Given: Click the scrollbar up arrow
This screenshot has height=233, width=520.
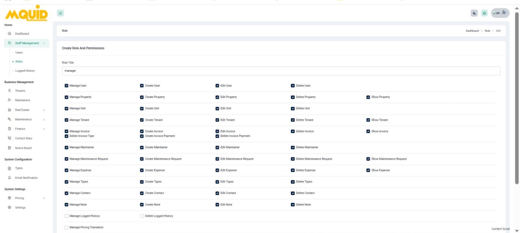Looking at the screenshot, I should 517,8.
